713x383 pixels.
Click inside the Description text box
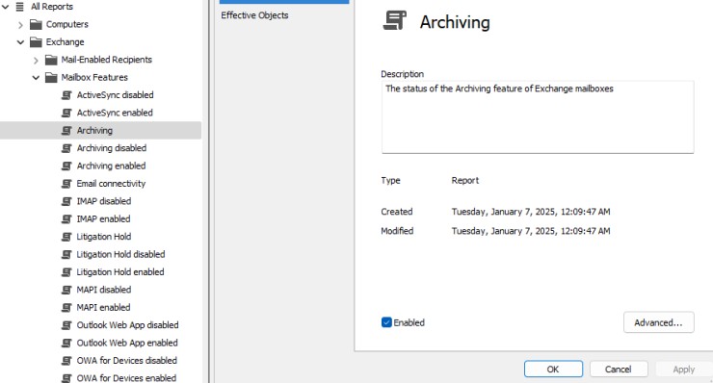click(538, 117)
